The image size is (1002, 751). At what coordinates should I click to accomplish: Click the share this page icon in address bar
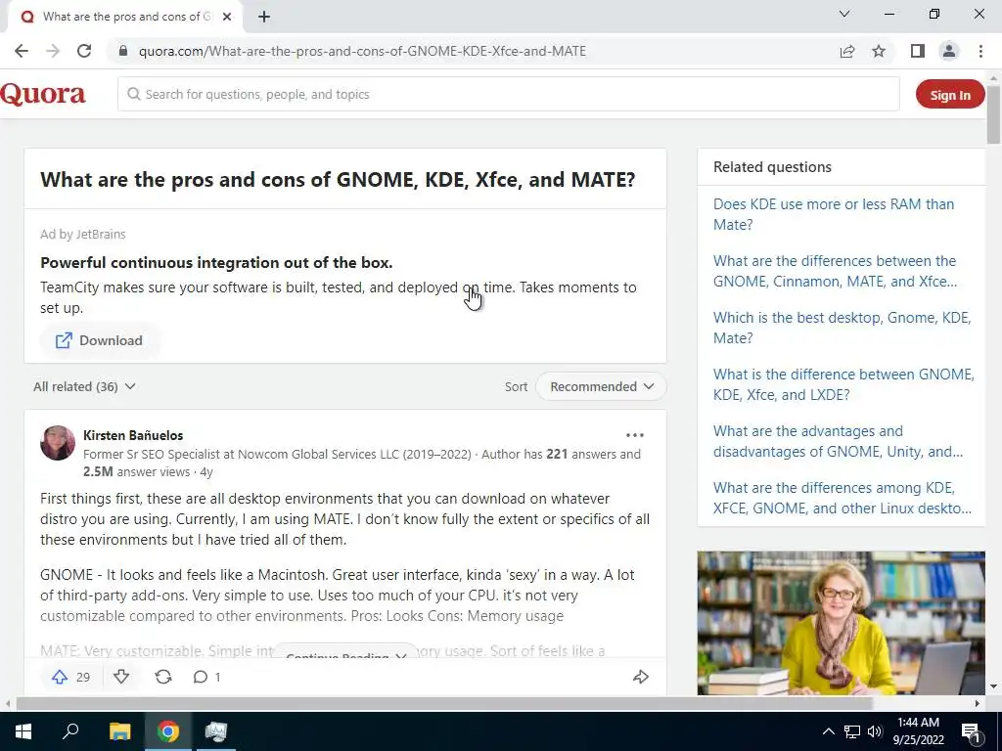(x=847, y=51)
